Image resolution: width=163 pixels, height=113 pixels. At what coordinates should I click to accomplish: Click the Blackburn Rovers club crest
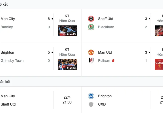(x=91, y=27)
